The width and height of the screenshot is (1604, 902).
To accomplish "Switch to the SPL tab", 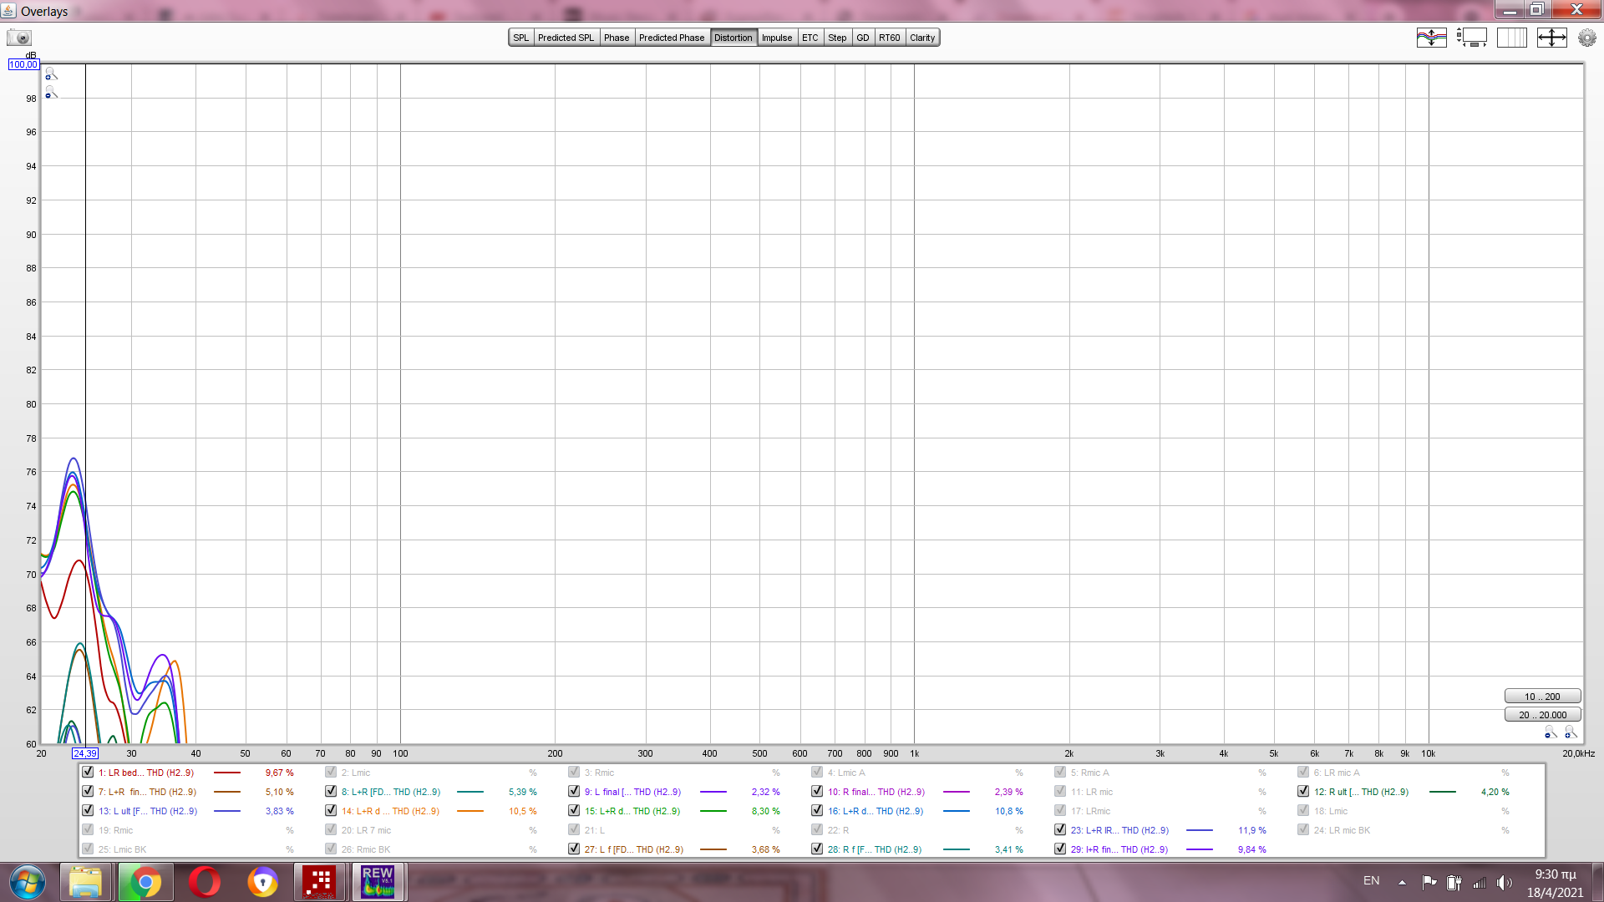I will point(520,38).
